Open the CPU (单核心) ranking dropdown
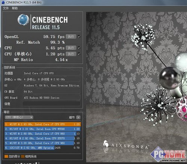The height and width of the screenshot is (164, 187). point(19,117)
